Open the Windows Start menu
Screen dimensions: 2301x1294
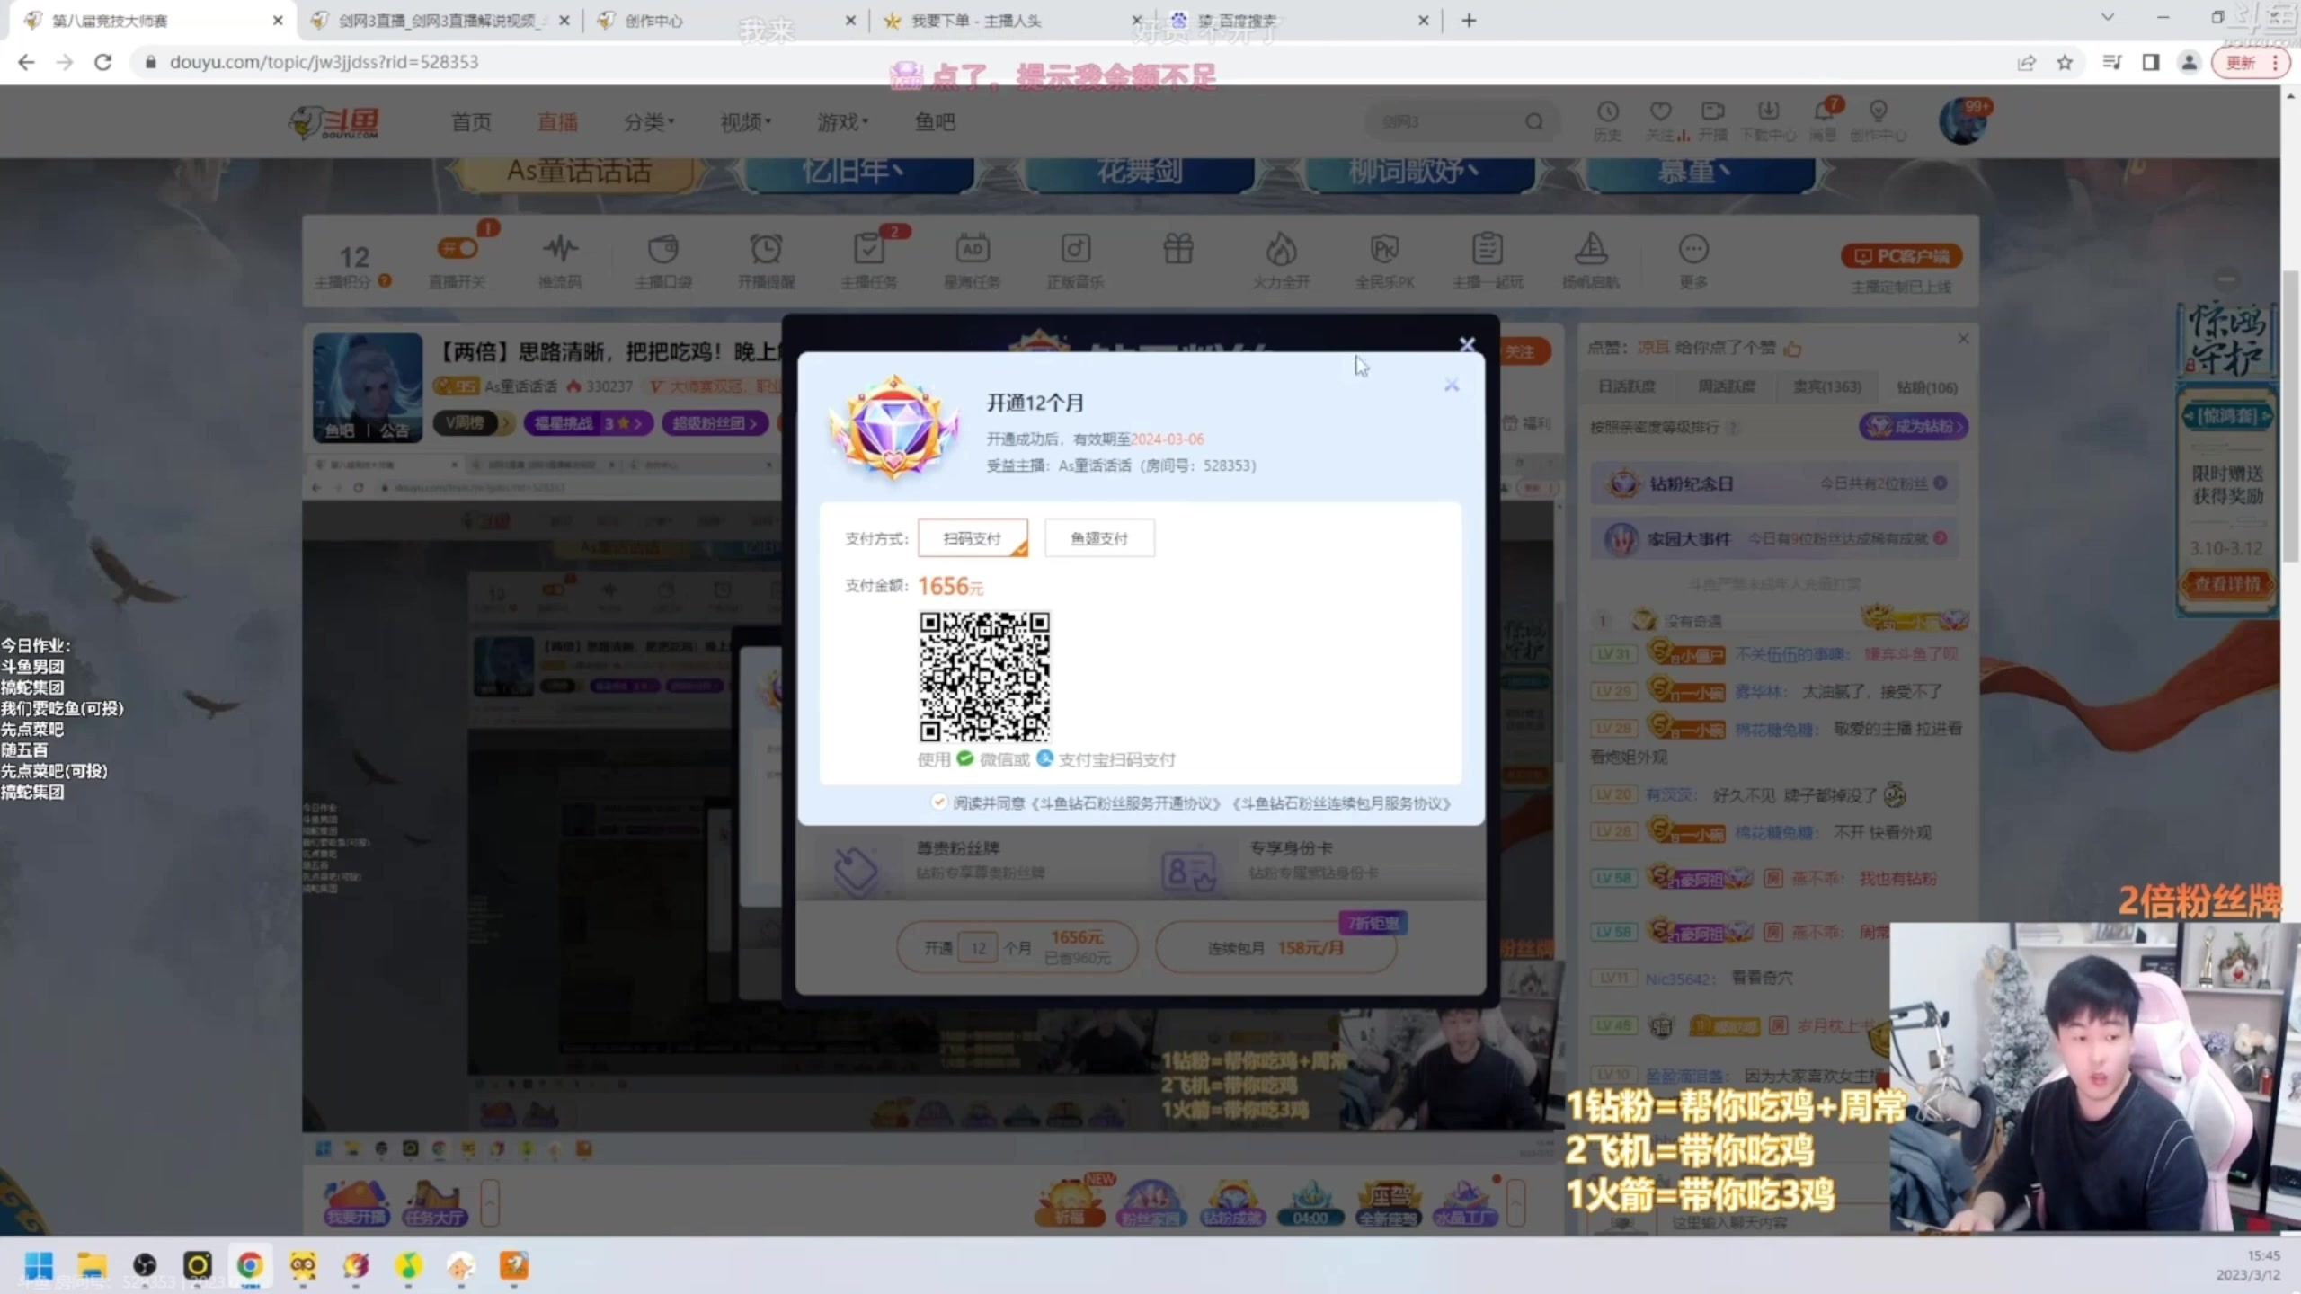click(39, 1265)
